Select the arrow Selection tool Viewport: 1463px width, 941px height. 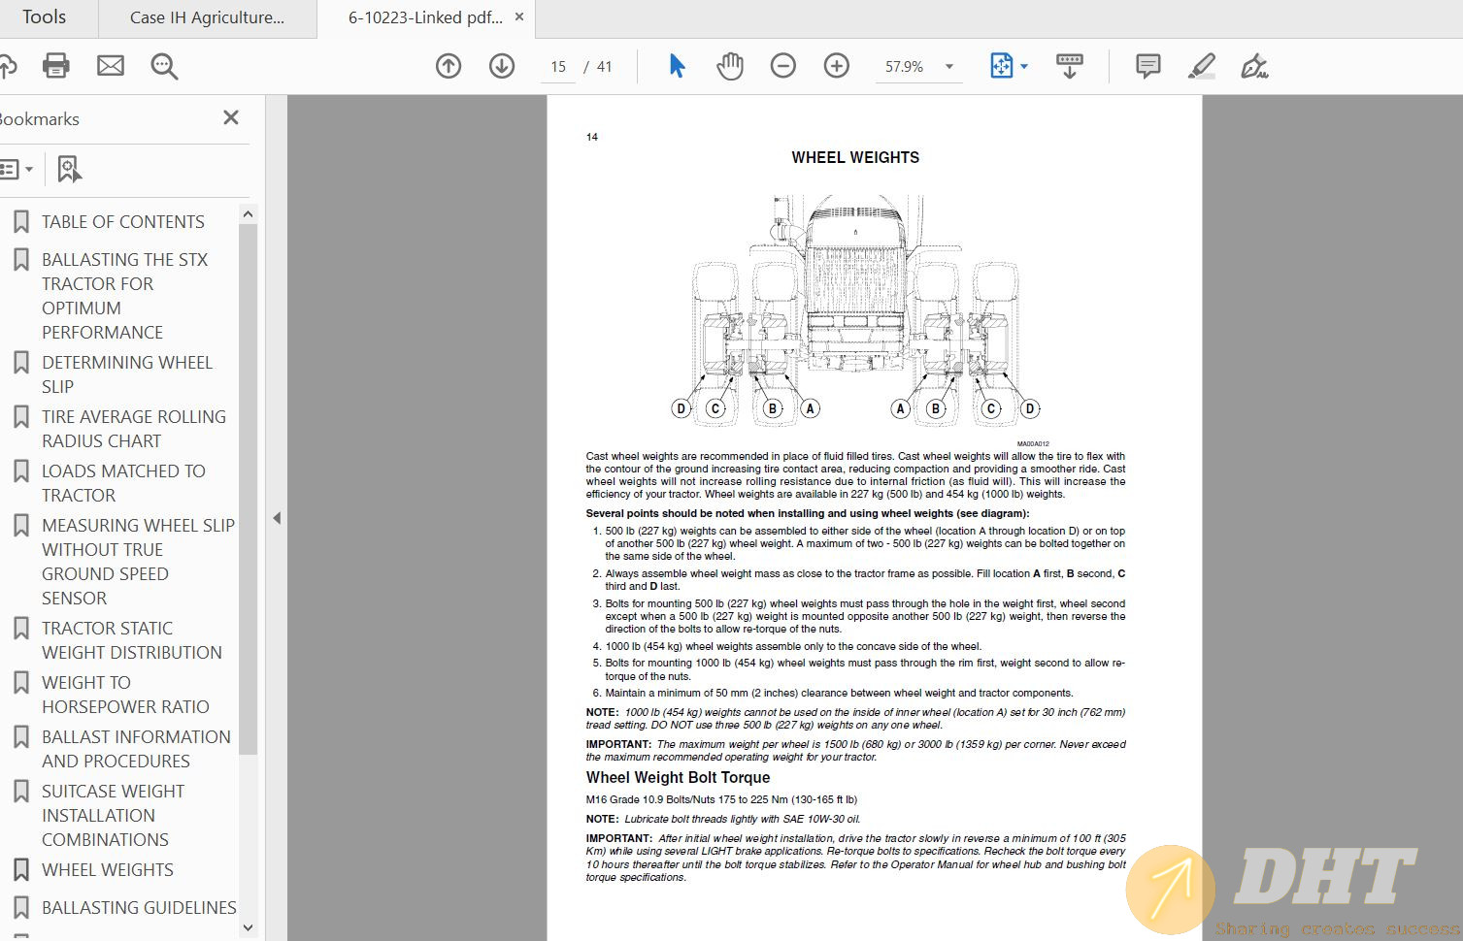(x=677, y=66)
